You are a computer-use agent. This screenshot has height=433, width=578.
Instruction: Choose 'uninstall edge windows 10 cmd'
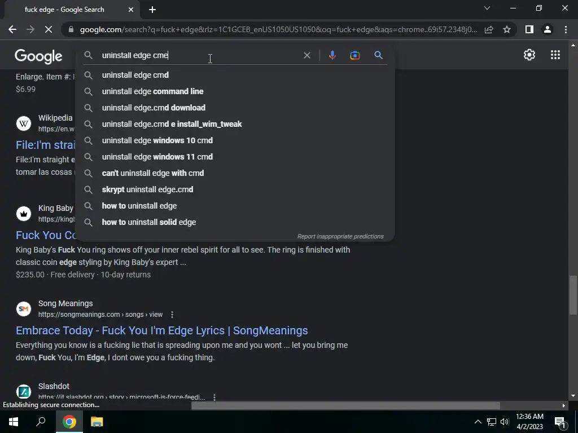tap(235, 140)
